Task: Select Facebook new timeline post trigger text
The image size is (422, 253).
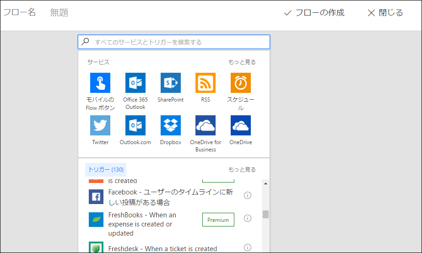Action: click(x=171, y=197)
